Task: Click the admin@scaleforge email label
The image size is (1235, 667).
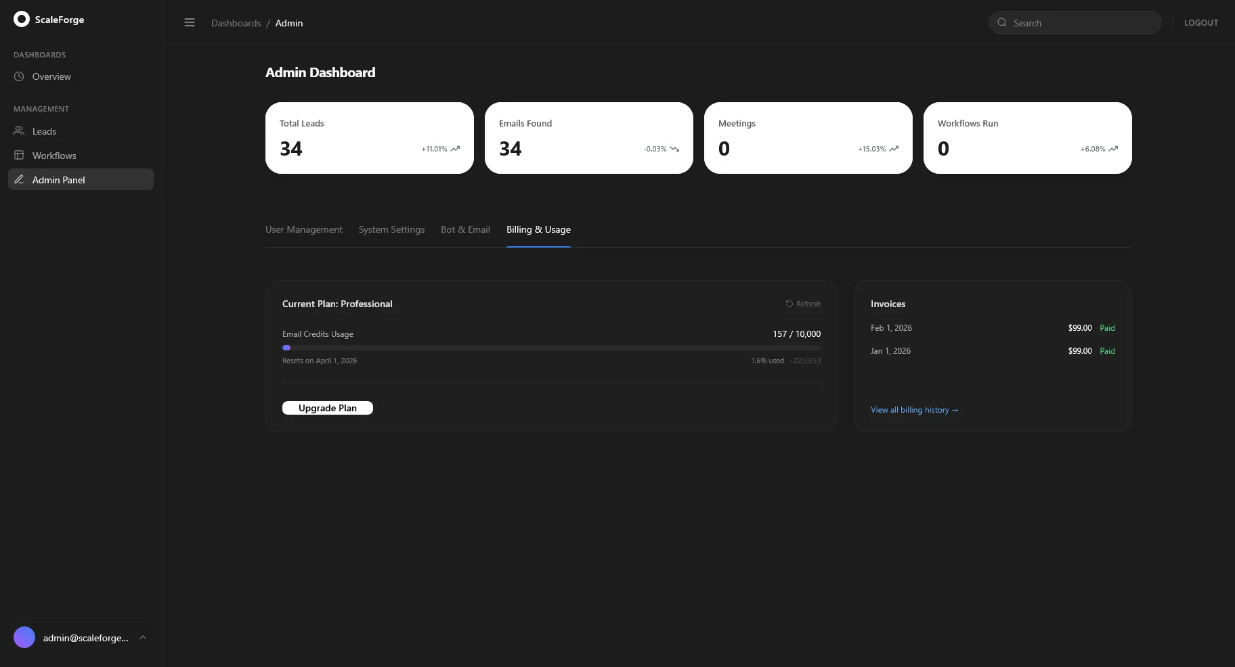Action: [x=86, y=638]
